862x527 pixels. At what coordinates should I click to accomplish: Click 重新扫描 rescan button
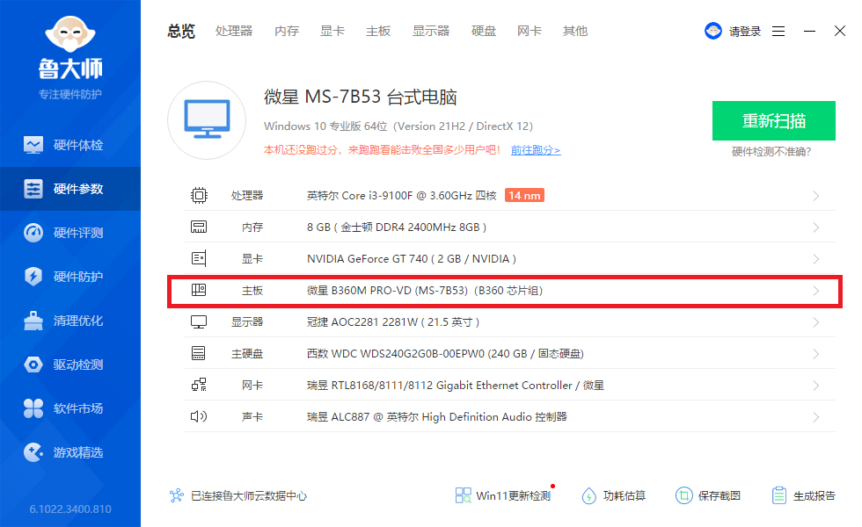[x=774, y=121]
